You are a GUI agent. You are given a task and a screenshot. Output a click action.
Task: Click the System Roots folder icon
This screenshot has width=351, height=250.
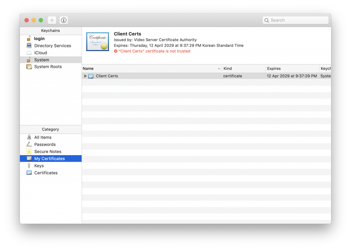click(29, 67)
